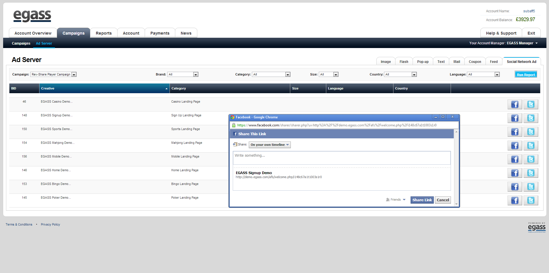Viewport: 549px width, 273px height.
Task: Tweet the EGASS Mahjong Demo creative
Action: [x=531, y=146]
